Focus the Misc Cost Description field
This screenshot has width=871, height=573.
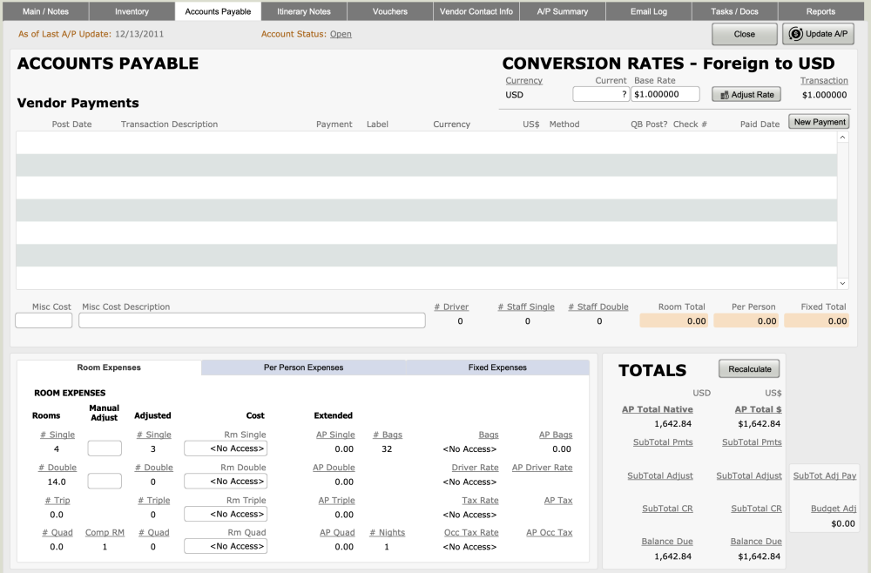(252, 320)
